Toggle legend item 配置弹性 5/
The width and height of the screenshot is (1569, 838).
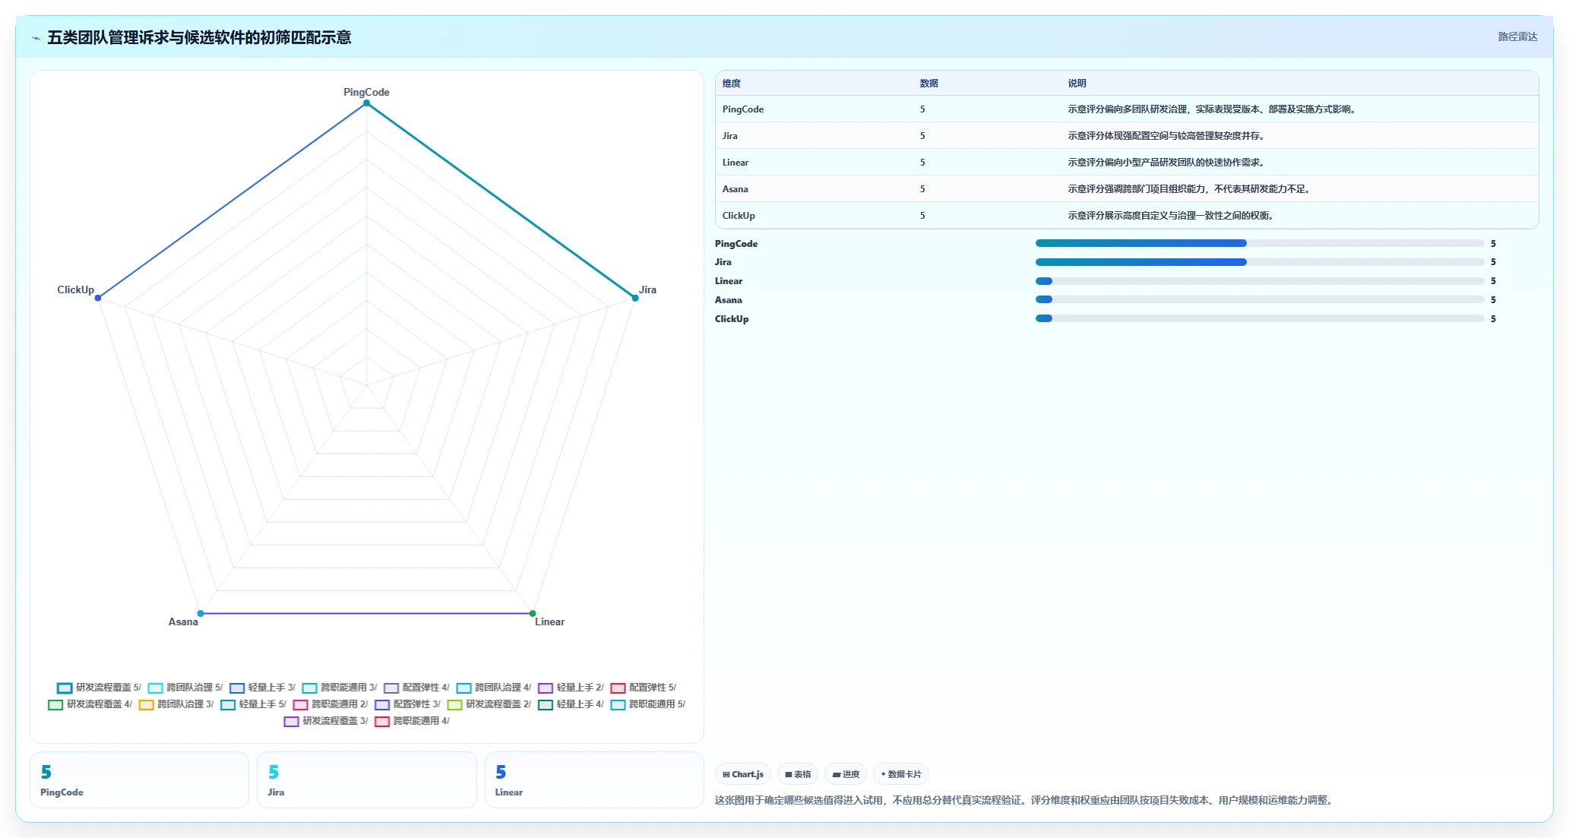644,688
